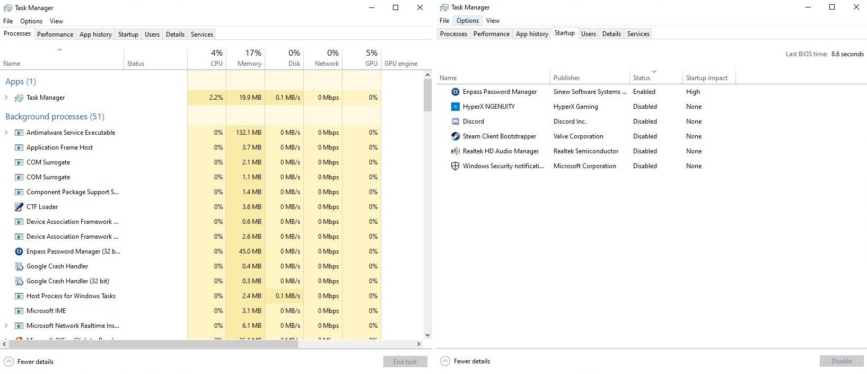
Task: Click the Google Crash Handler (32 bit) icon
Action: (x=19, y=281)
